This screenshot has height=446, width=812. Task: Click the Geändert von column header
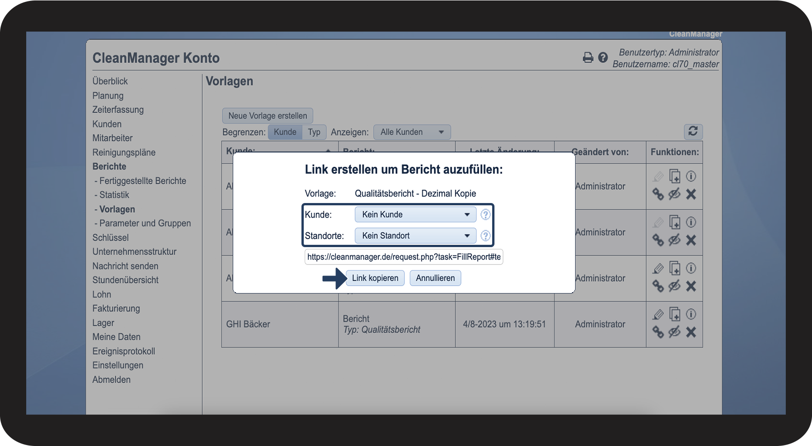tap(600, 152)
